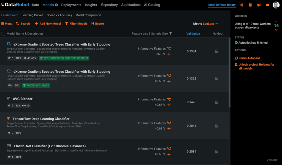282x165 pixels.
Task: Increase worker count with up arrow
Action: click(276, 21)
